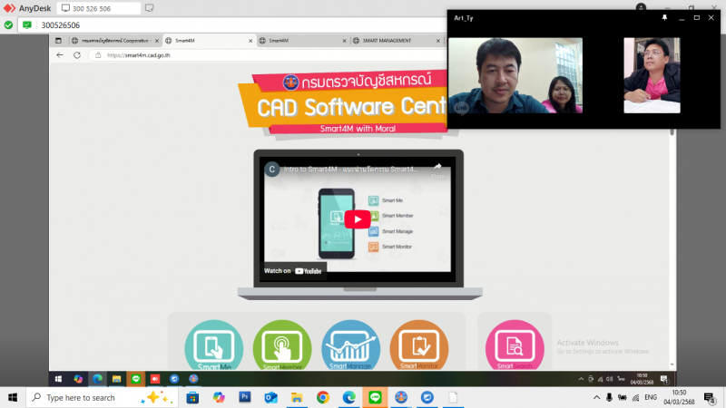
Task: Open the local Windows Start menu
Action: pyautogui.click(x=13, y=397)
